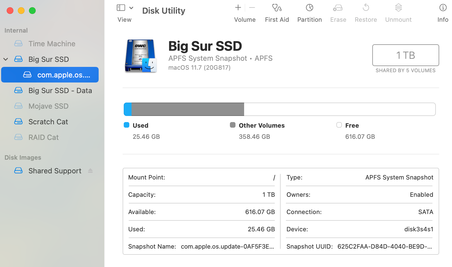The image size is (452, 267).
Task: Click the Partition toolbar label
Action: coord(310,20)
